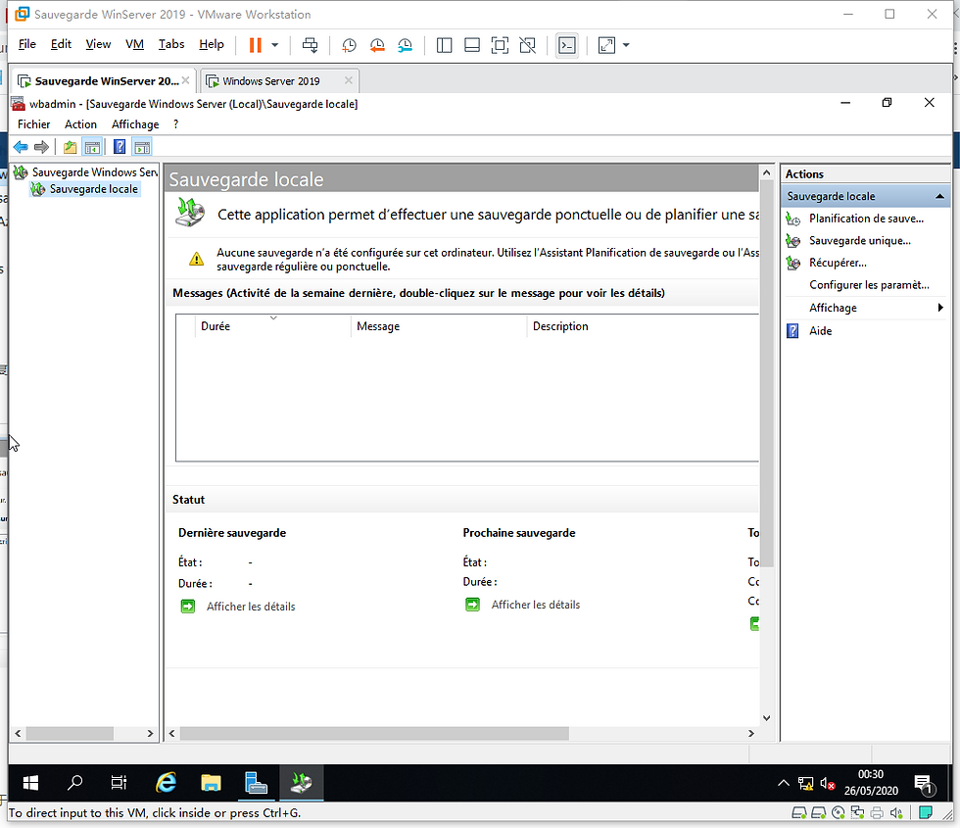Take a snapshot of this VM
The height and width of the screenshot is (828, 960).
pyautogui.click(x=349, y=45)
